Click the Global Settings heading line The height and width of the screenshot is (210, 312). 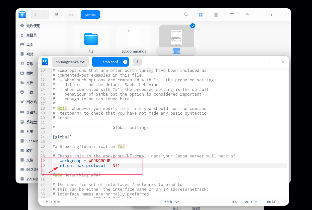pos(130,127)
